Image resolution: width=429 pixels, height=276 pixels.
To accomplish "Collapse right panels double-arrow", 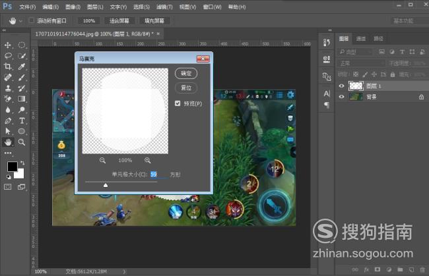I will 330,30.
